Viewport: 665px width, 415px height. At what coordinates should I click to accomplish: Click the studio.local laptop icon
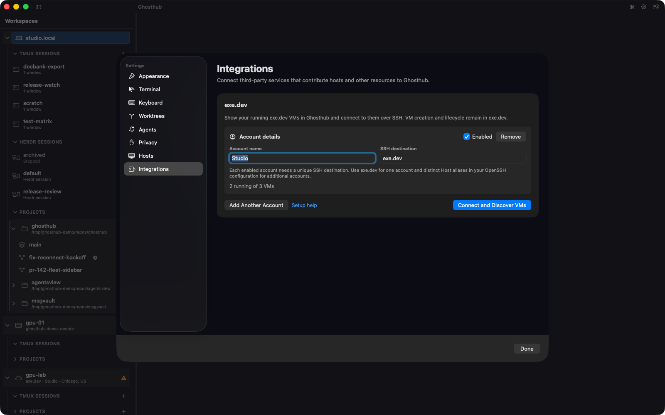tap(19, 38)
